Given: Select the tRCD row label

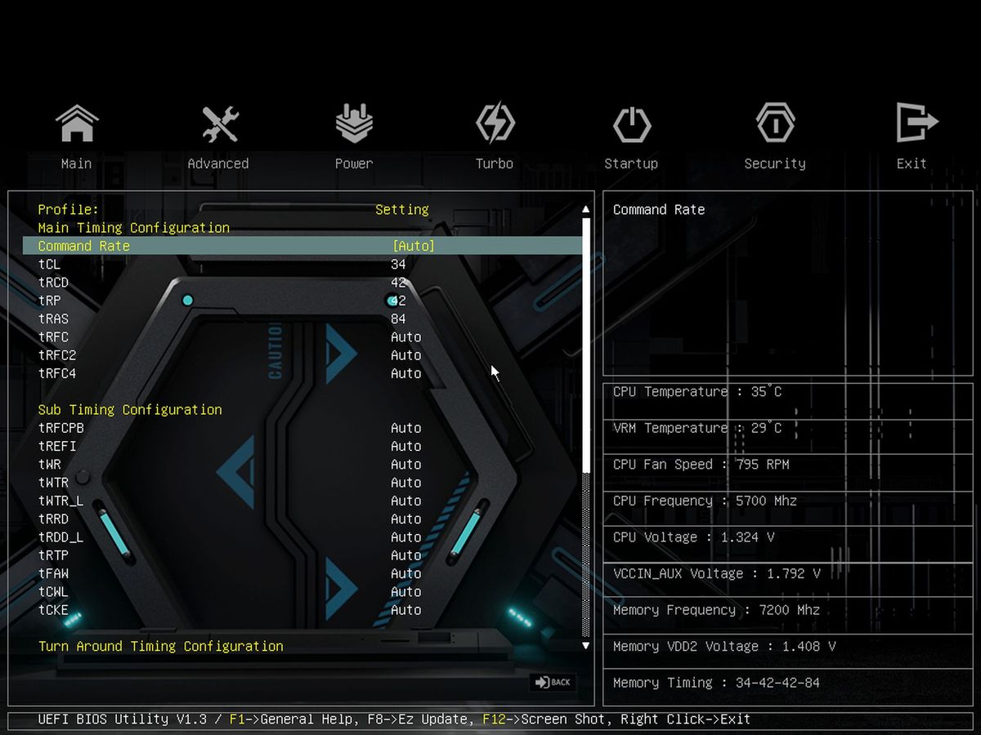Looking at the screenshot, I should (53, 283).
